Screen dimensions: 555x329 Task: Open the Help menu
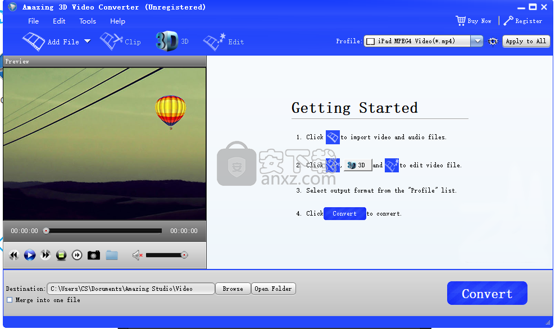click(117, 21)
